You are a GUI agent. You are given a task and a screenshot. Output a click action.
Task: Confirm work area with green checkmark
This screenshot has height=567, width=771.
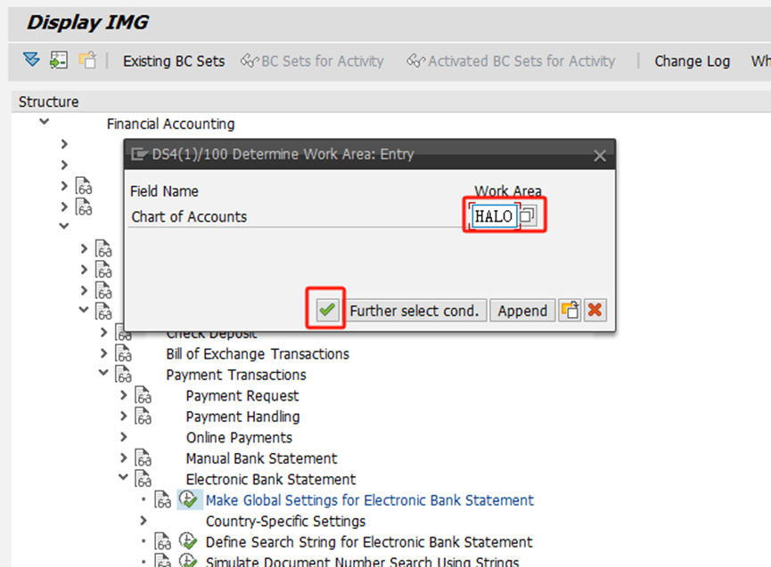tap(327, 311)
